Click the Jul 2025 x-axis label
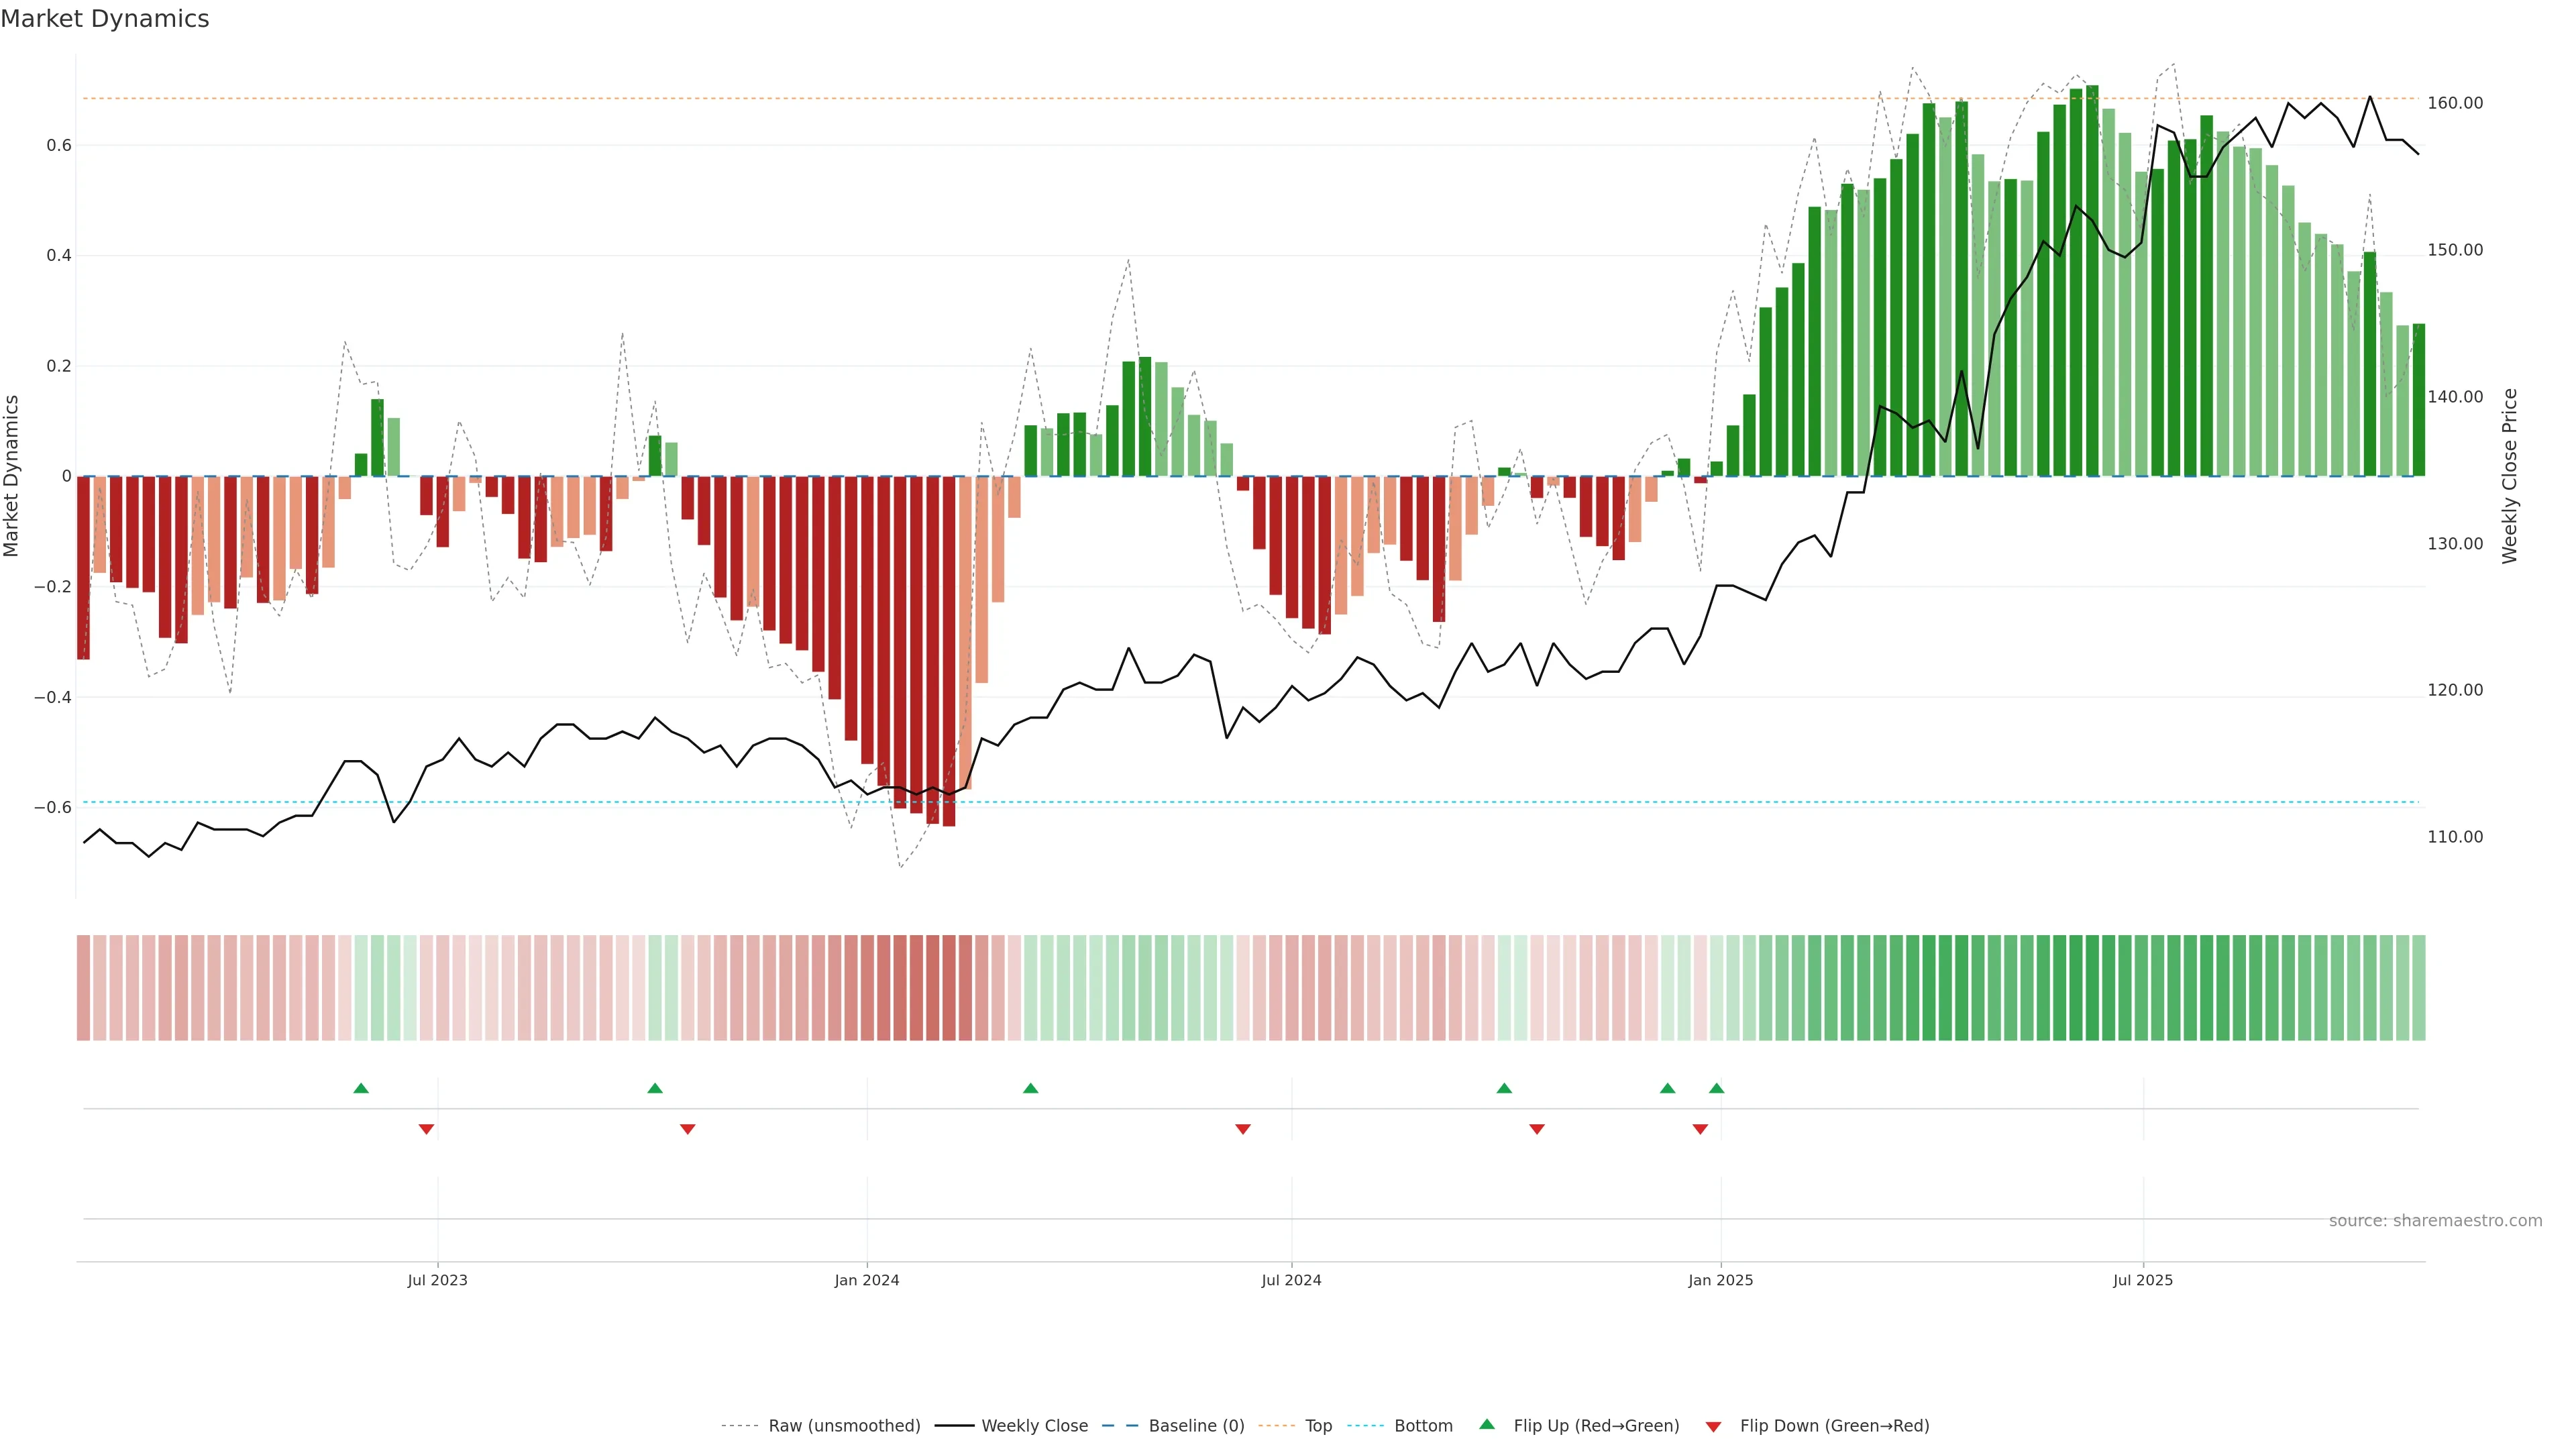2576x1449 pixels. coord(2142,1280)
